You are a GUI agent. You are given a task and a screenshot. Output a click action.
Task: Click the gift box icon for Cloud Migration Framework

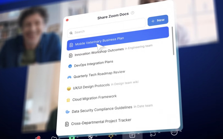click(68, 100)
